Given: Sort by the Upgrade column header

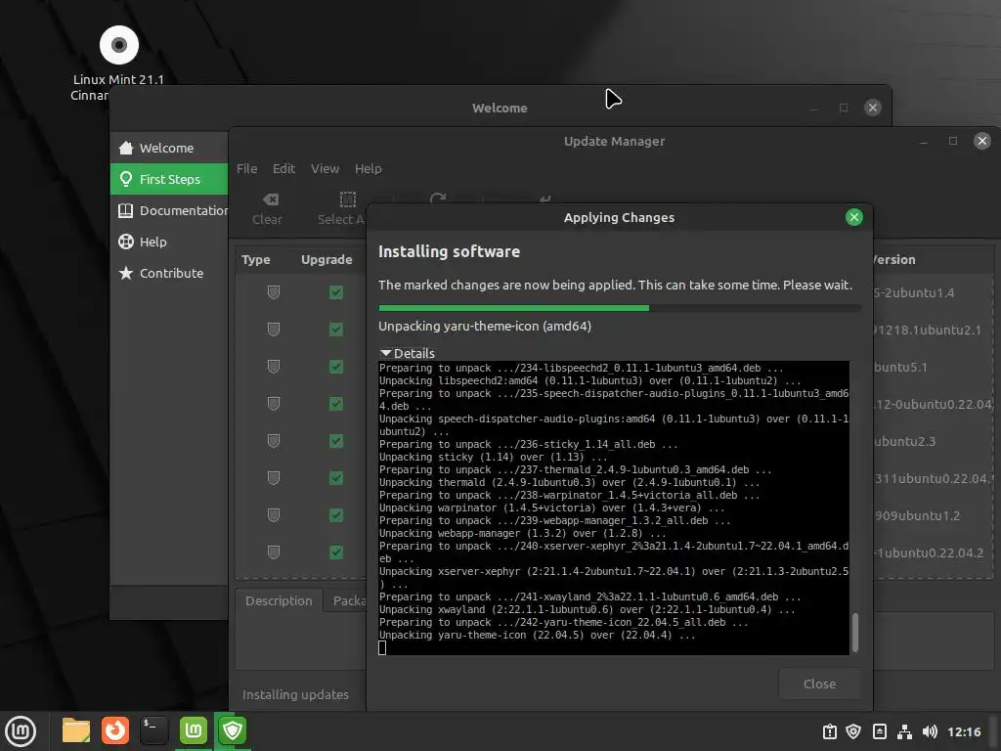Looking at the screenshot, I should (x=326, y=260).
